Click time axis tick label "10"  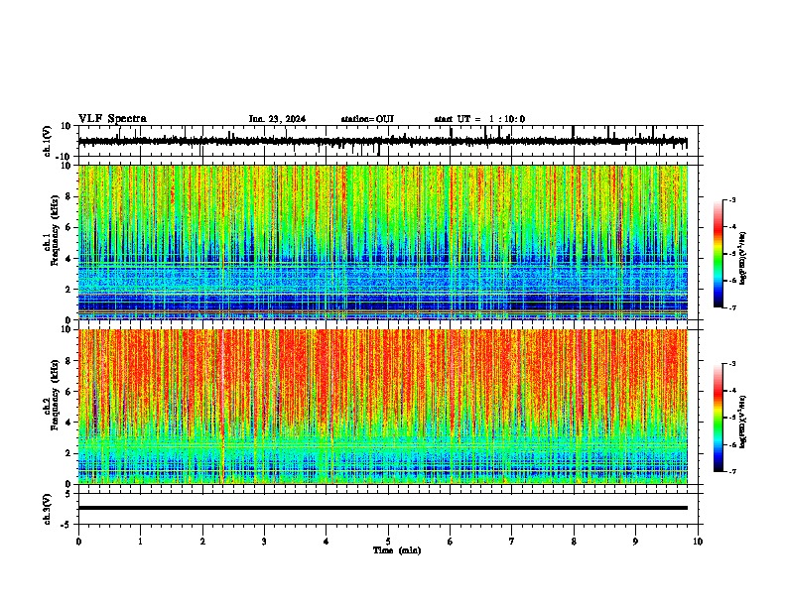[698, 542]
